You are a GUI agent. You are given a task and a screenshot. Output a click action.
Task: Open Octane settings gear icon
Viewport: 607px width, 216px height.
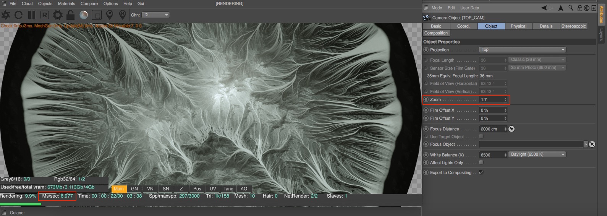[x=58, y=15]
